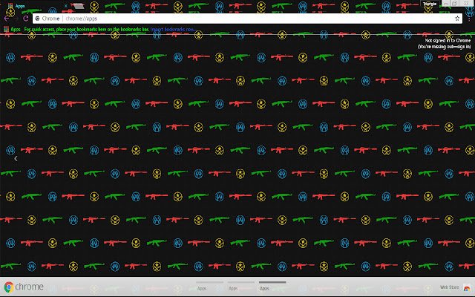The image size is (475, 297).
Task: Click the sign in notice text
Action: tap(445, 43)
